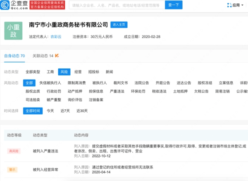Filter by 简易注销
The image size is (248, 181).
tap(222, 92)
